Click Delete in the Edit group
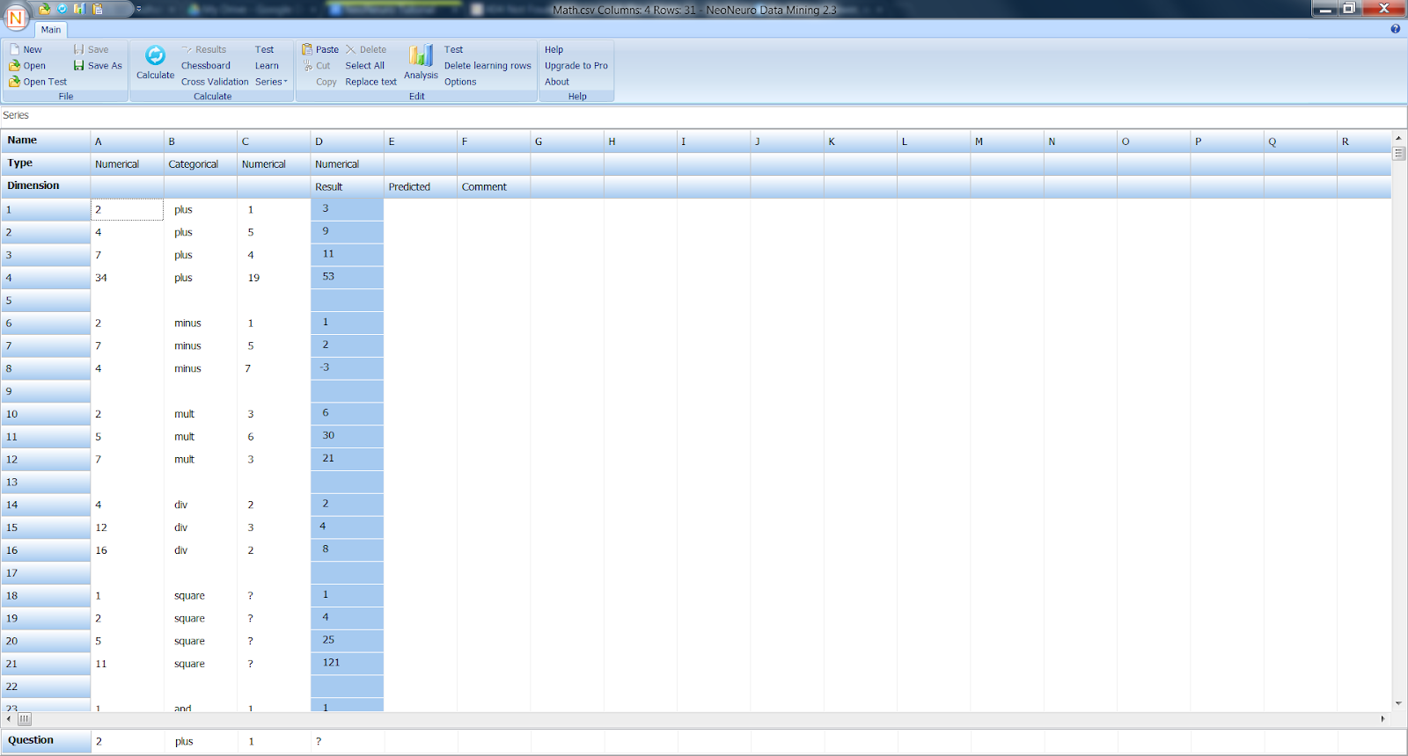 point(366,50)
